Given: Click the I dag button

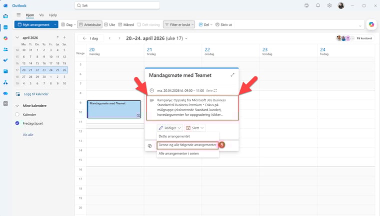Looking at the screenshot, I should pyautogui.click(x=90, y=38).
